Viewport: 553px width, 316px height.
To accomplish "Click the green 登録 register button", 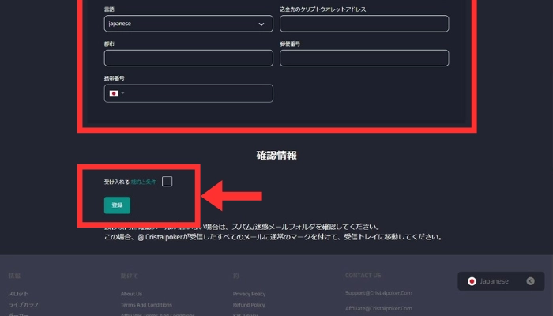I will point(117,205).
